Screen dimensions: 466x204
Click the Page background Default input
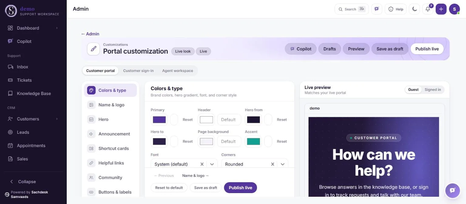click(x=229, y=141)
